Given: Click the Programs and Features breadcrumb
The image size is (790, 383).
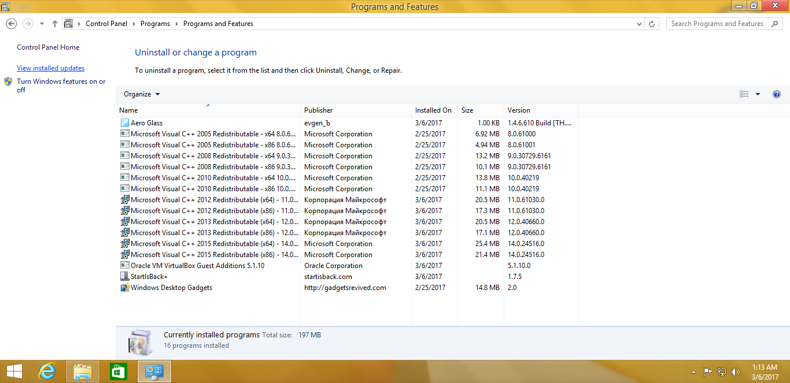Looking at the screenshot, I should click(x=218, y=24).
